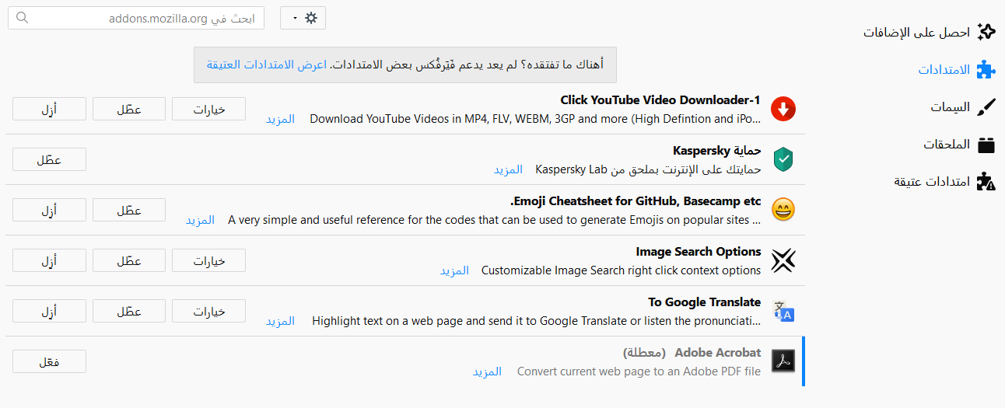Disable the Emoji Cheatsheet extension
The height and width of the screenshot is (408, 1005).
(129, 210)
